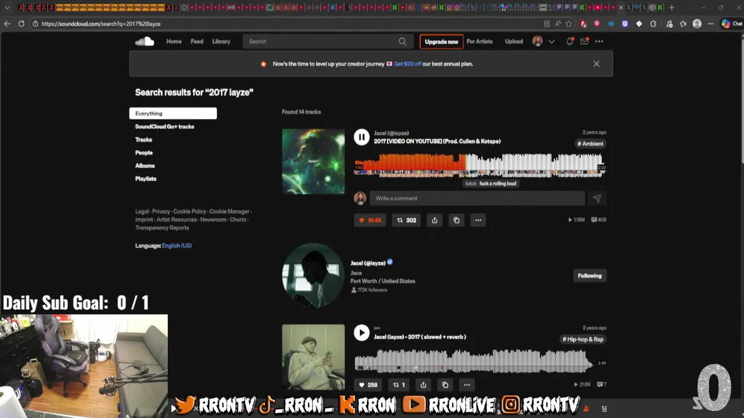The height and width of the screenshot is (418, 744).
Task: Send comment using the paper-plane icon
Action: [x=597, y=198]
